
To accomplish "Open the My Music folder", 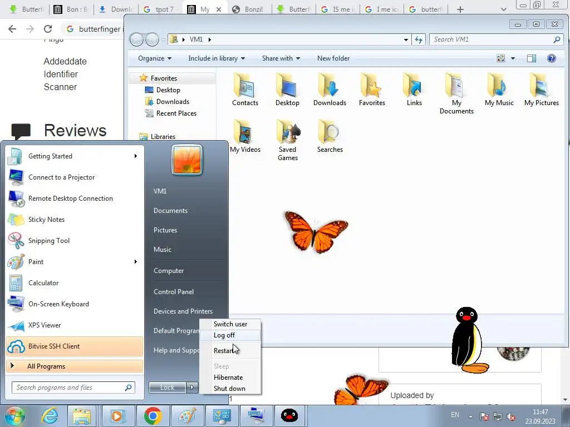I will tap(499, 90).
